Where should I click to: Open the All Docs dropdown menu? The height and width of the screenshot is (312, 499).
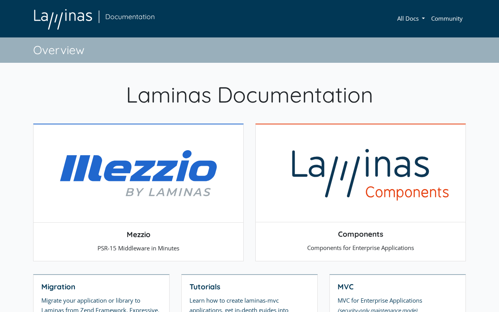point(411,18)
